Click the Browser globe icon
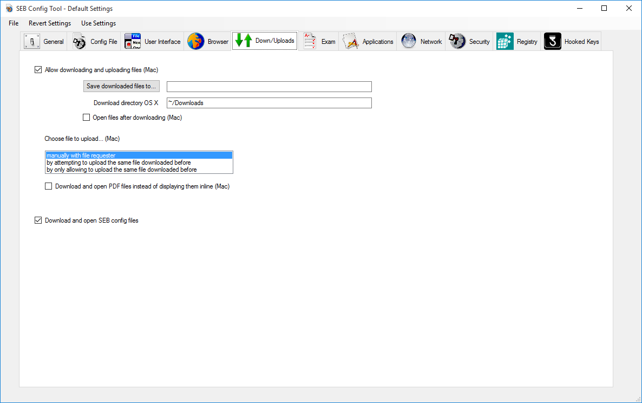Viewport: 642px width, 403px height. [196, 41]
